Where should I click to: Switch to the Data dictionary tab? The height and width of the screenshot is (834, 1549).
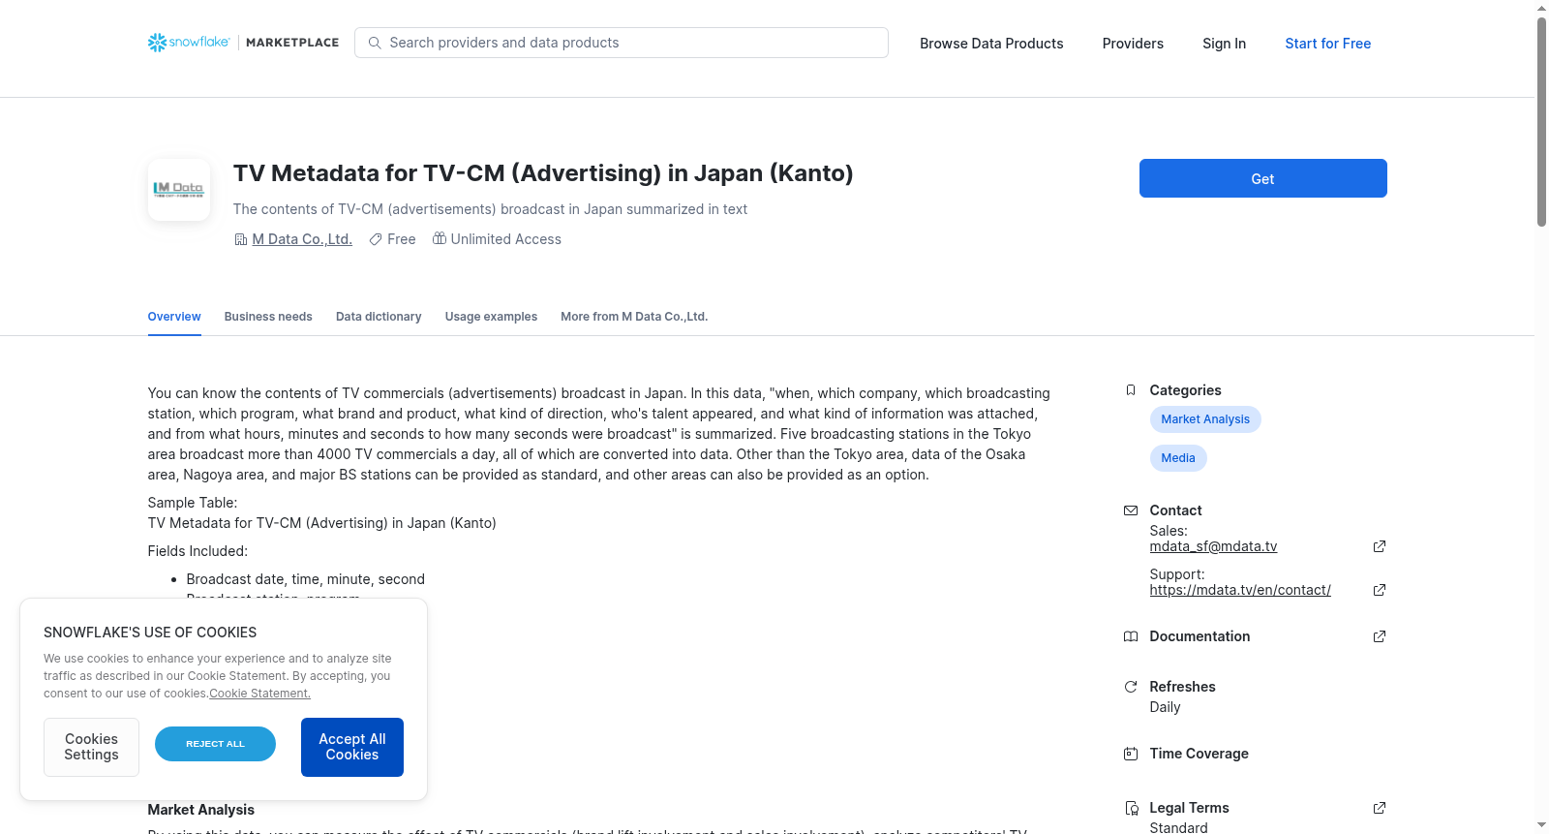[x=379, y=317]
